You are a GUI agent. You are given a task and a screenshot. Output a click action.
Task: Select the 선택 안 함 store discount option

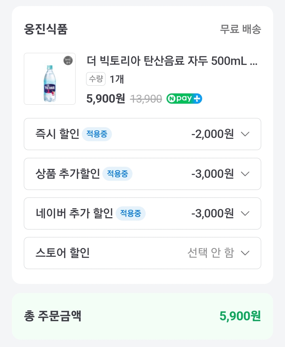pyautogui.click(x=211, y=253)
